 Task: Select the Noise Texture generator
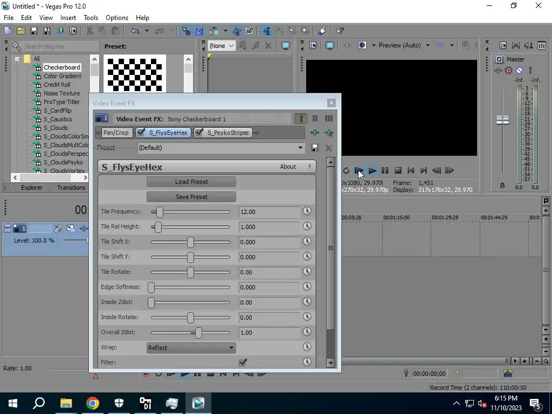[x=61, y=93]
